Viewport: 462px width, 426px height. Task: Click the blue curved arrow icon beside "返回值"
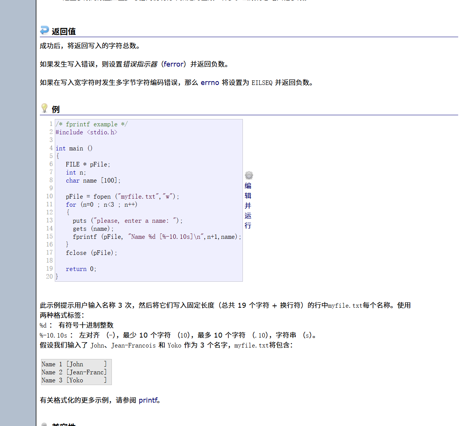click(44, 30)
